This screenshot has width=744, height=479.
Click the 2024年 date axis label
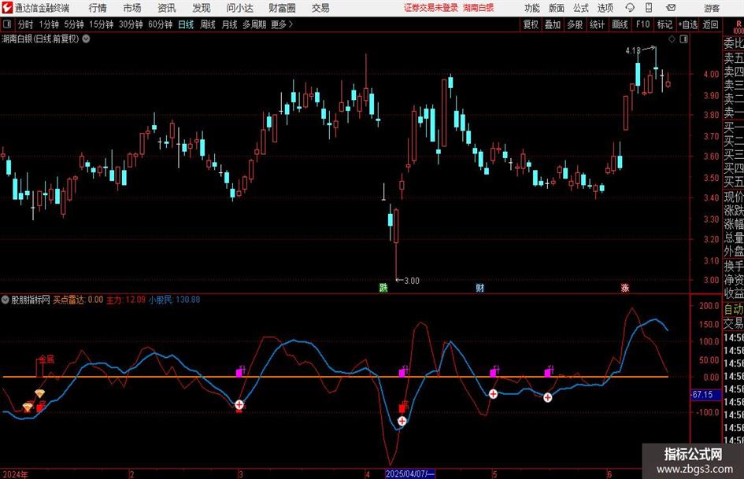click(15, 474)
